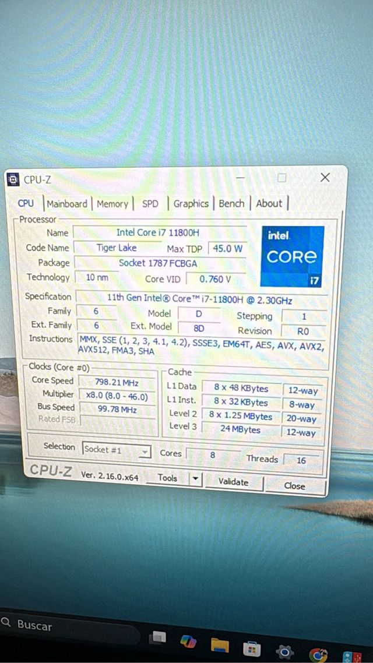
Task: Click the Ext. Model value 8D
Action: point(199,328)
